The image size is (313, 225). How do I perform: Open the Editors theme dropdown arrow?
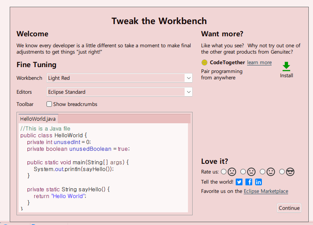[x=188, y=92]
